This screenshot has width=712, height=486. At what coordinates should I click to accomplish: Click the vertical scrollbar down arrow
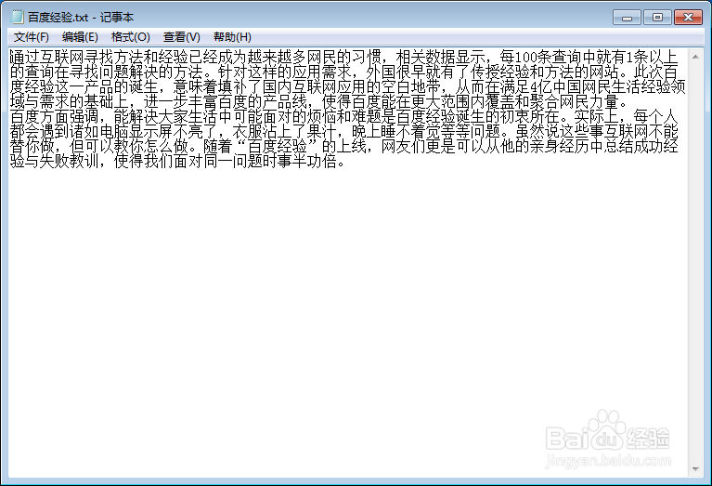pyautogui.click(x=695, y=468)
